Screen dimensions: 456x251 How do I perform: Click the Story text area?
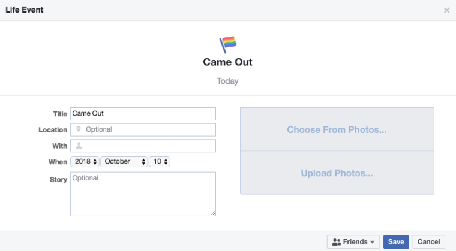[143, 193]
